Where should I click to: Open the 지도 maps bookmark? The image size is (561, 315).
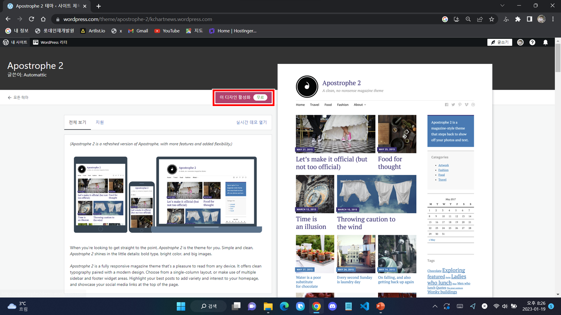(x=194, y=31)
